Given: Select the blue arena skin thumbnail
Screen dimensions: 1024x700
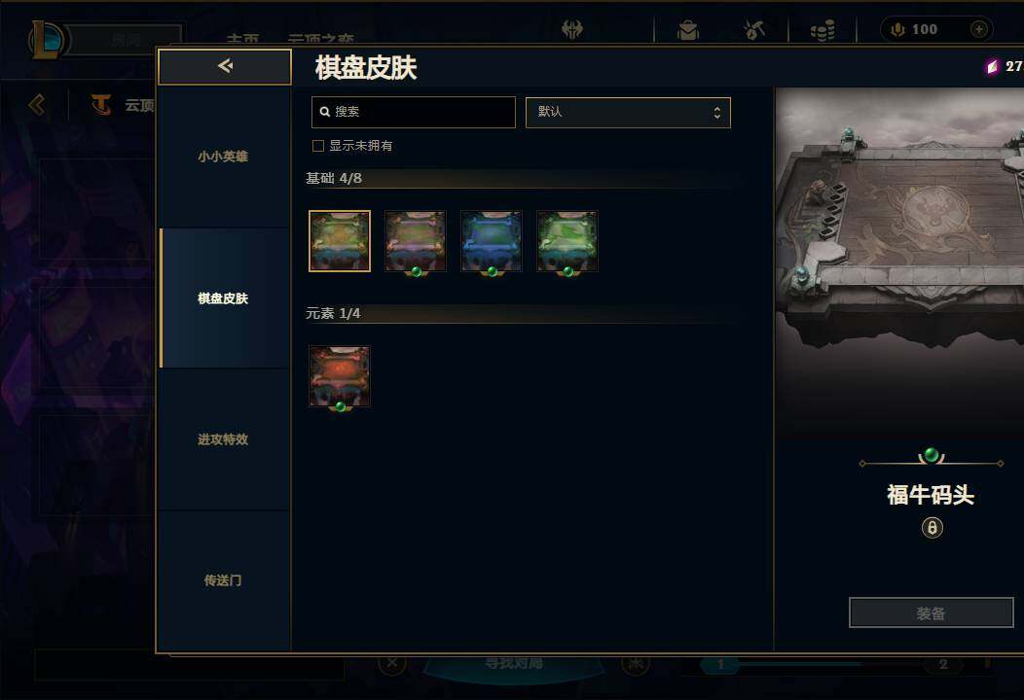Looking at the screenshot, I should pos(492,241).
